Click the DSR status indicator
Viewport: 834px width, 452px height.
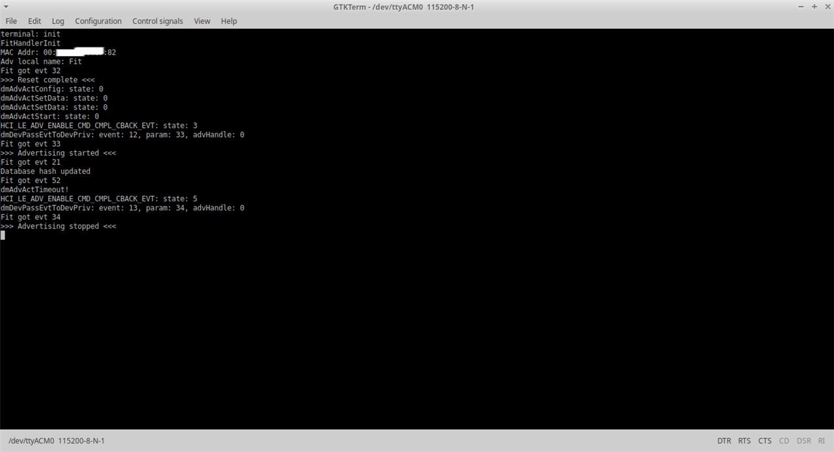point(804,441)
